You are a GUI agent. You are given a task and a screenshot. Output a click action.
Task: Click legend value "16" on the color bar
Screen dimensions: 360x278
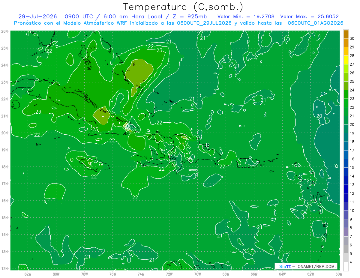[352, 159]
